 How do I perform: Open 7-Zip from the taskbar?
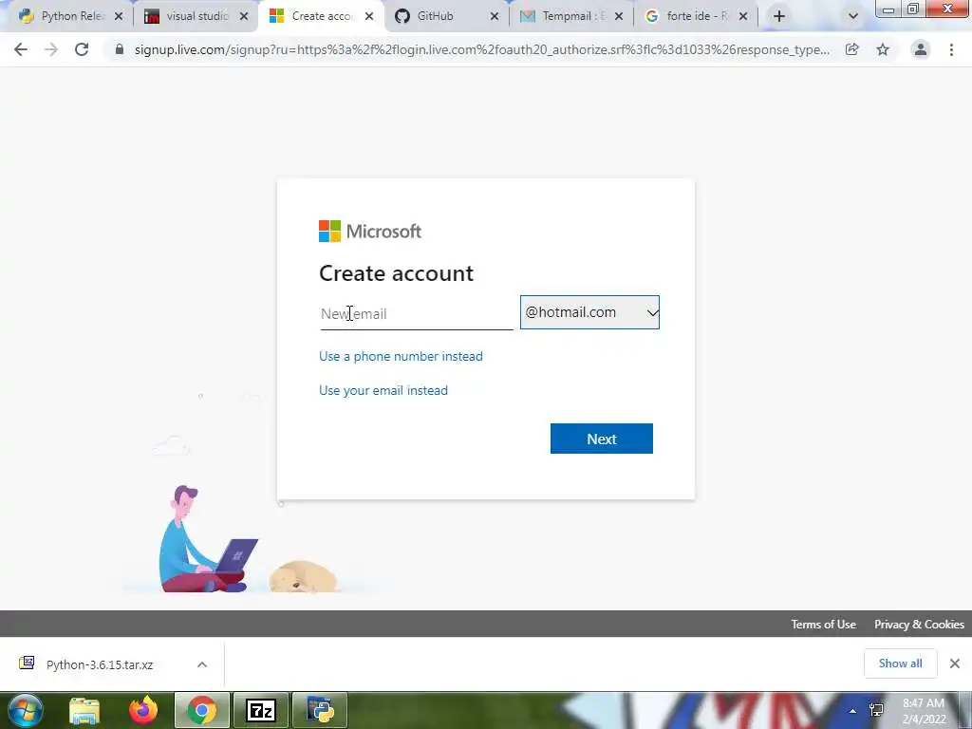coord(260,710)
